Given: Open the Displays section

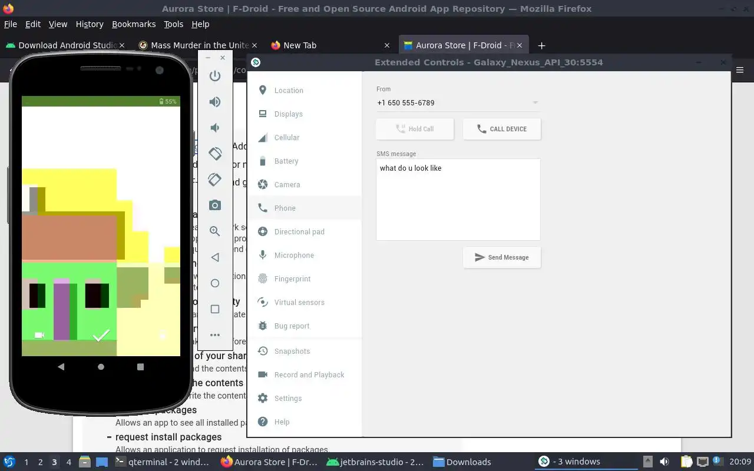Looking at the screenshot, I should 304,114.
